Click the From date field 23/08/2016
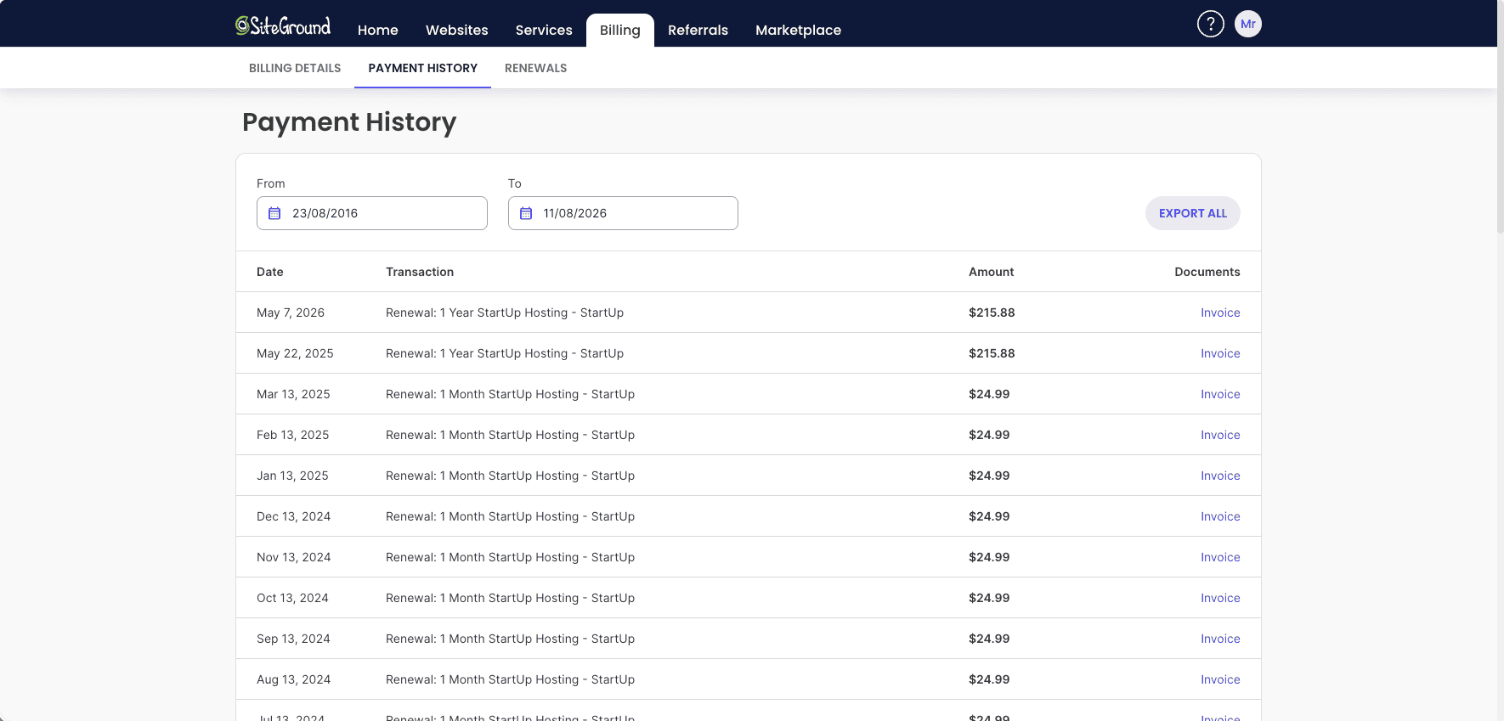Screen dimensions: 1504x721 coord(372,213)
